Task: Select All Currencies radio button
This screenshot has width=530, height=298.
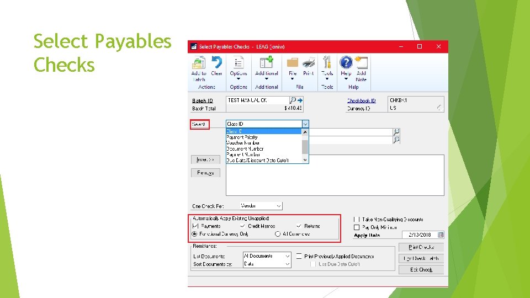Action: (x=278, y=234)
